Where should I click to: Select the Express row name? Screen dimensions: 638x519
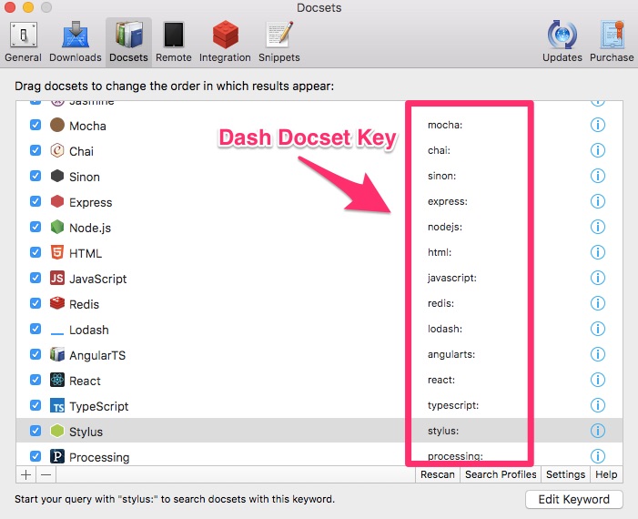(x=90, y=203)
